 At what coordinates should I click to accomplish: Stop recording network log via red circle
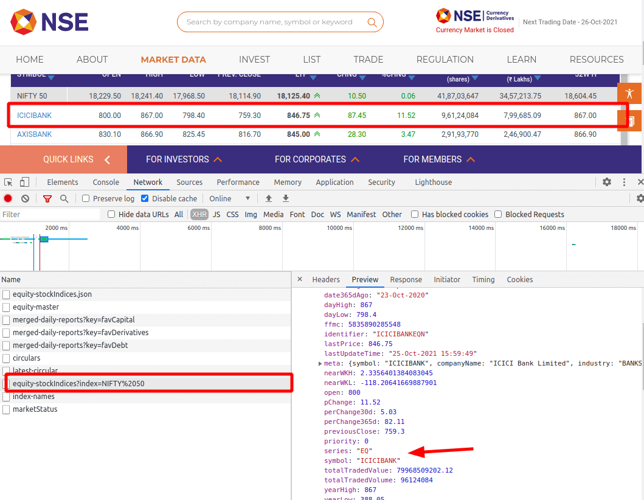[7, 198]
